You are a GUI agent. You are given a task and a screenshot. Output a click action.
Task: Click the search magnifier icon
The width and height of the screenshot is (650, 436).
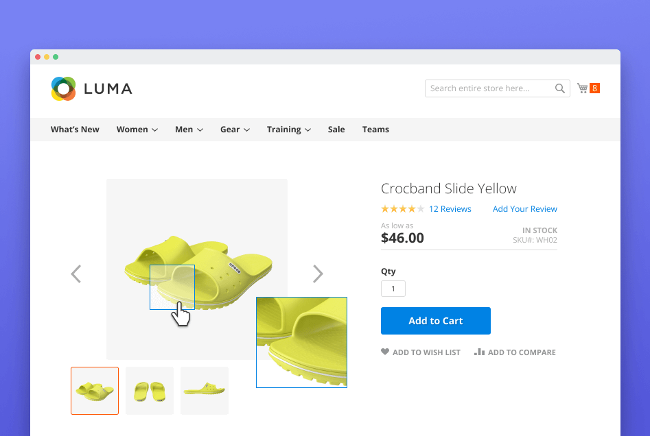click(x=560, y=88)
